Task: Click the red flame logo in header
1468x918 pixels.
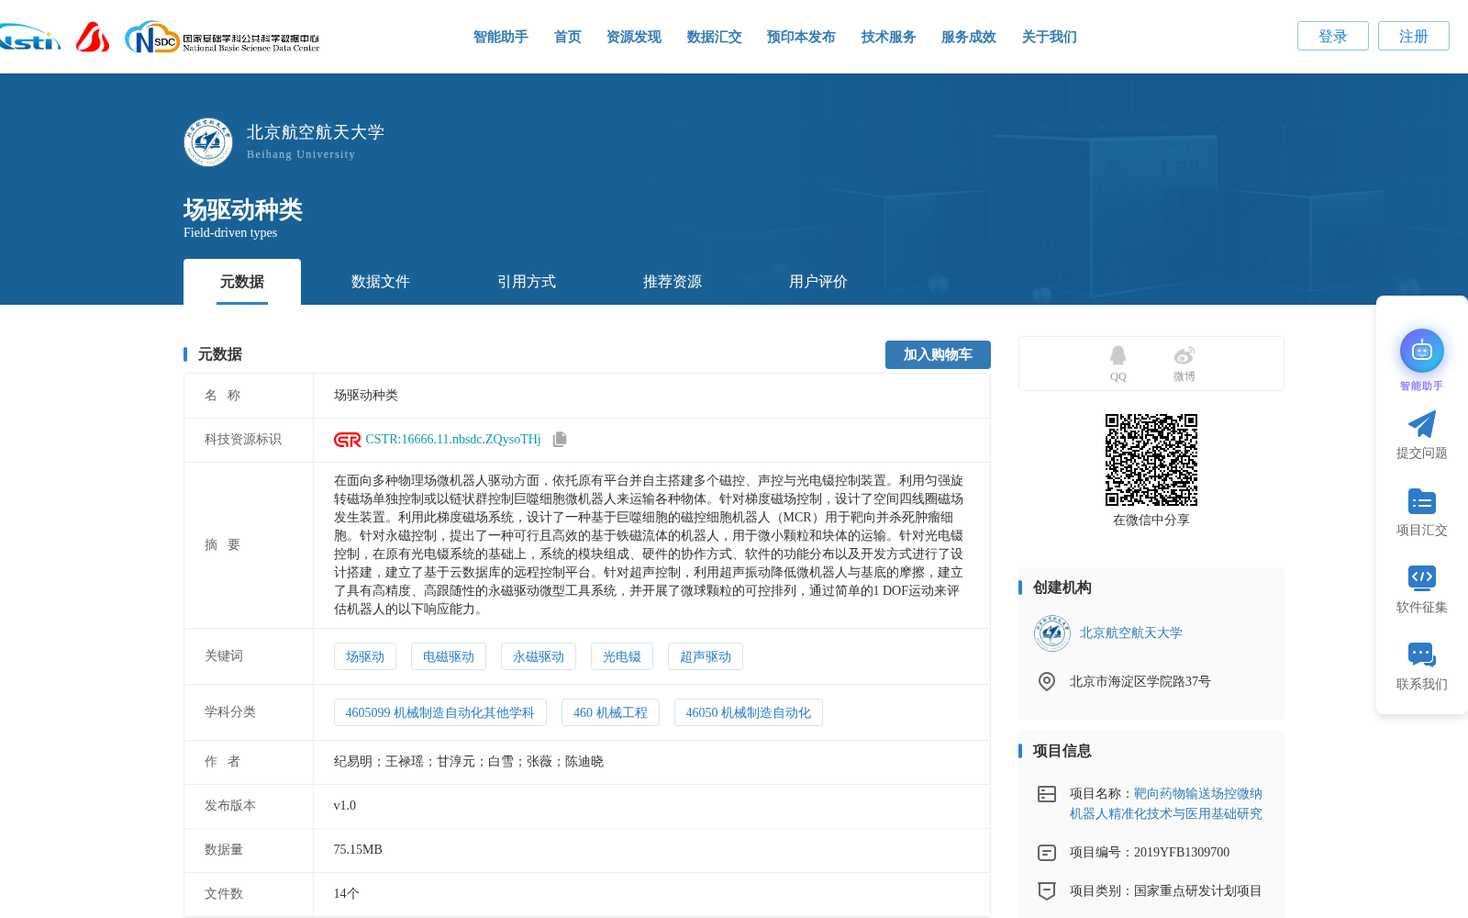Action: (93, 38)
